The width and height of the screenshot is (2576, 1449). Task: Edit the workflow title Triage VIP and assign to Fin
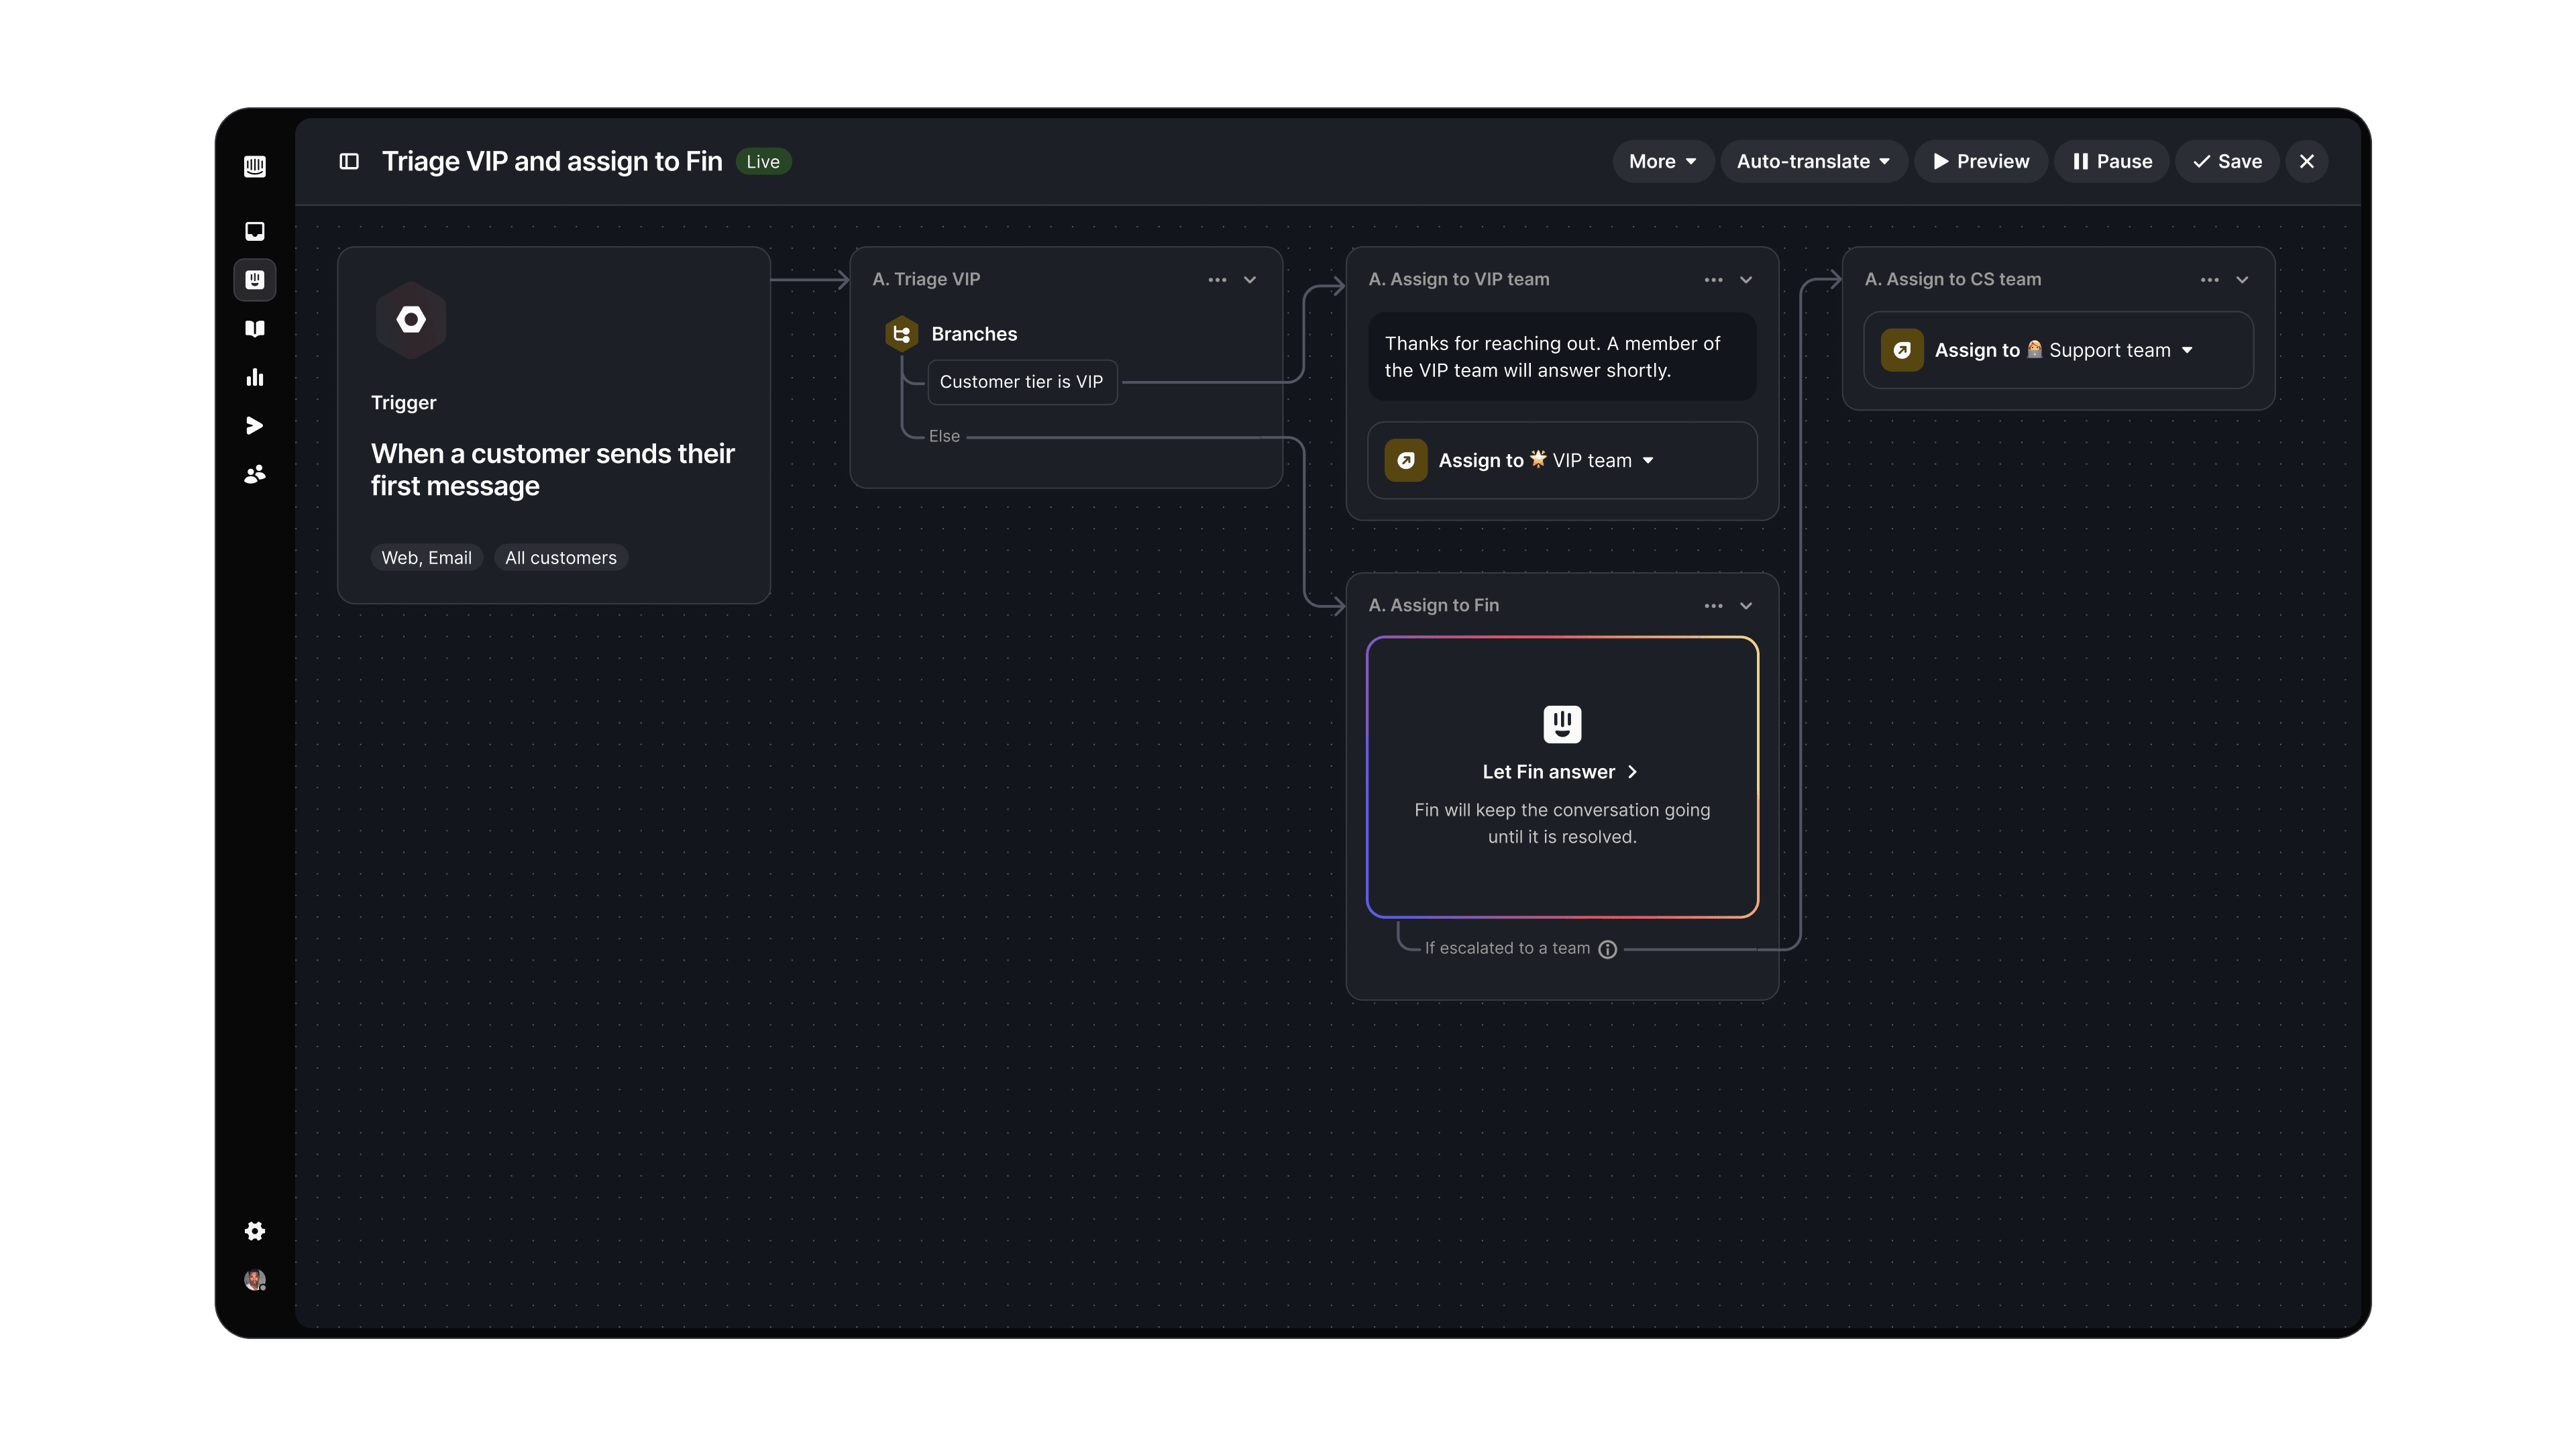552,161
